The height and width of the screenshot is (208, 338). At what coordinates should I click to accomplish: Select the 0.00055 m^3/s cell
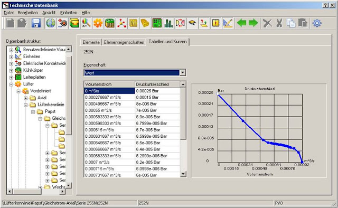coord(109,110)
